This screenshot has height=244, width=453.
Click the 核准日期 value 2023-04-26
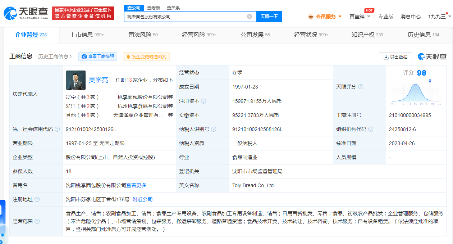pos(402,143)
